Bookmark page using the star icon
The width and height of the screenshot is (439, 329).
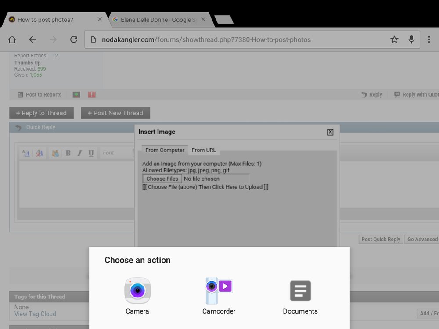pyautogui.click(x=394, y=39)
